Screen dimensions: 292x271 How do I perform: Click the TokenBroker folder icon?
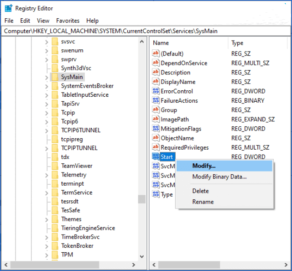click(55, 245)
